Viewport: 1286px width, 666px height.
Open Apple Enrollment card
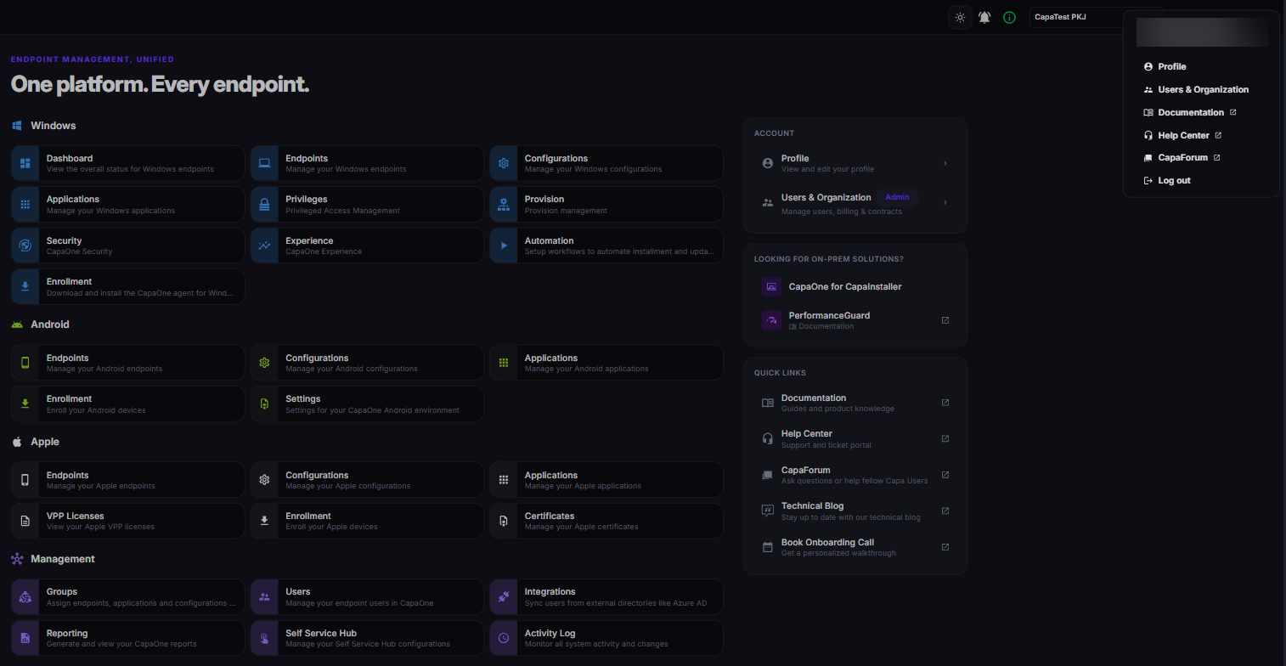click(x=367, y=521)
